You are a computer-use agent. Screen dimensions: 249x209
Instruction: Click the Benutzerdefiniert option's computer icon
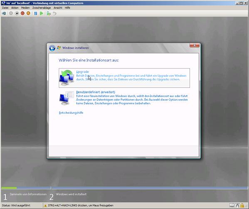pos(67,98)
